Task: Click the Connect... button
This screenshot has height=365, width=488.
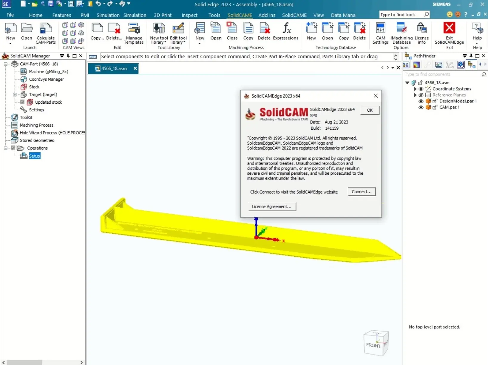Action: tap(362, 192)
